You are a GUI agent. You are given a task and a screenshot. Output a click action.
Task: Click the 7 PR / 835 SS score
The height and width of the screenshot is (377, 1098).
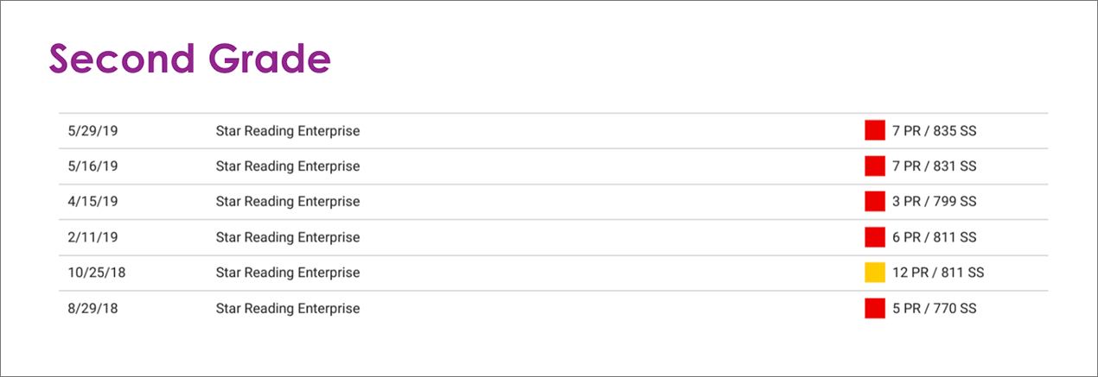pyautogui.click(x=935, y=131)
